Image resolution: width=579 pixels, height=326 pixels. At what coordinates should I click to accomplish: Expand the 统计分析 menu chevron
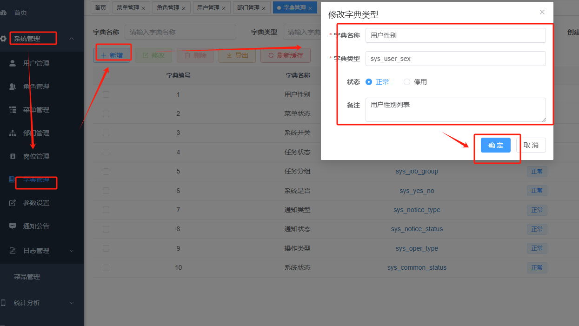[x=72, y=303]
